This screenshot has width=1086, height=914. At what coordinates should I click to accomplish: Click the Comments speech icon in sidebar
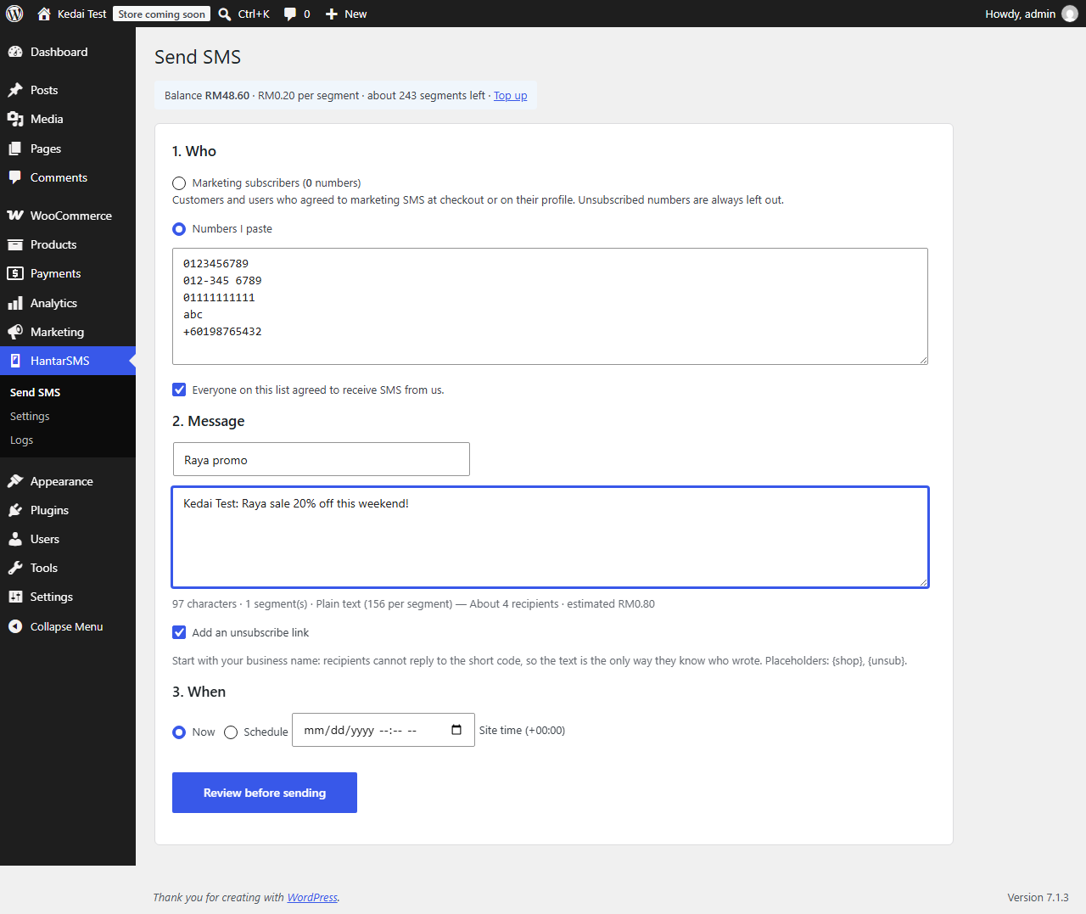15,177
